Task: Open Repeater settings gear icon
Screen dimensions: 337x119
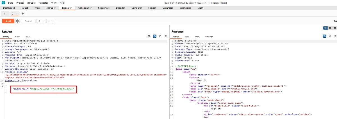Action: 17,21
